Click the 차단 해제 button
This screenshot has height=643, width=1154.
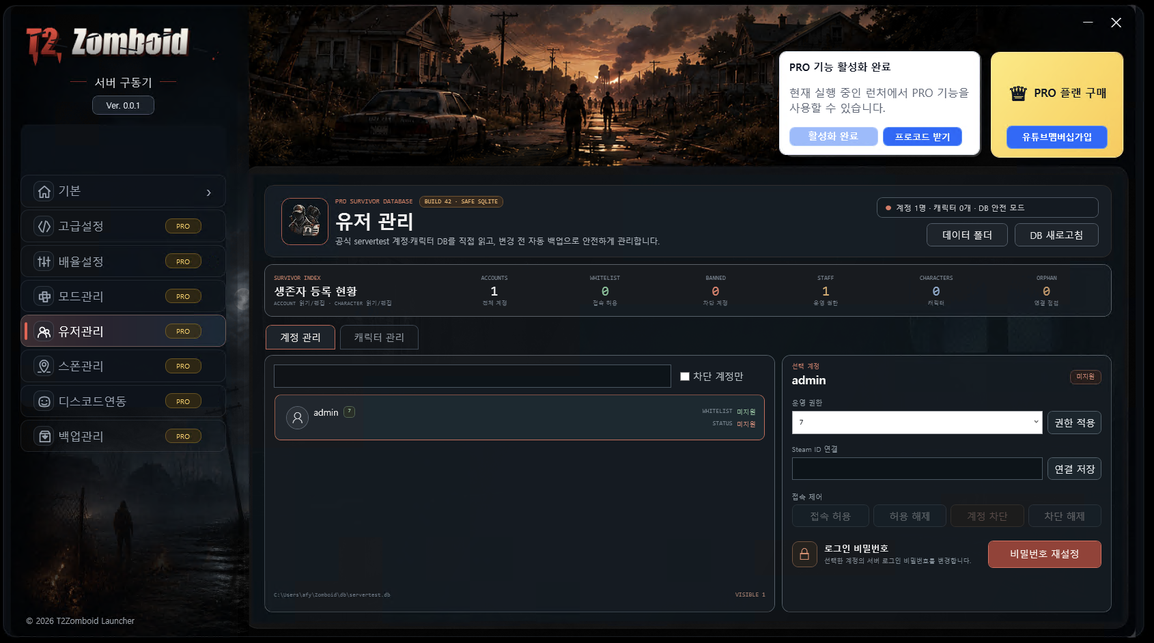pyautogui.click(x=1065, y=516)
